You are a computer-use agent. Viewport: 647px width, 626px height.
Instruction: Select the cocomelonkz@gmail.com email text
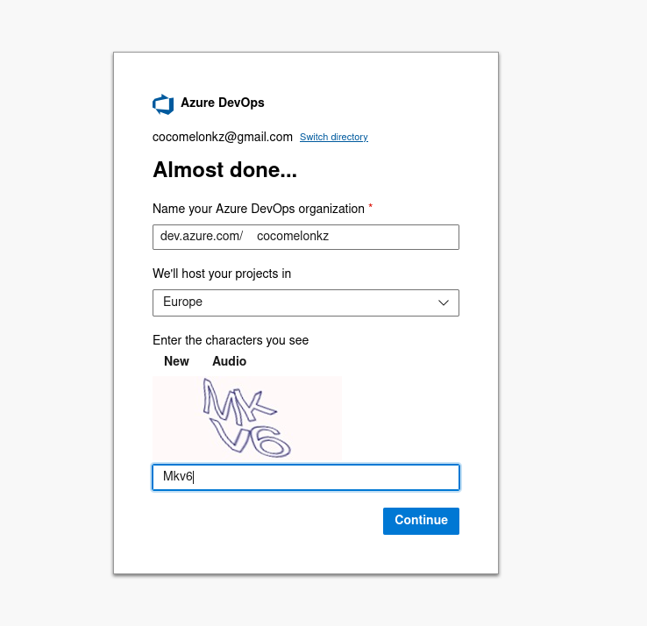pos(223,137)
